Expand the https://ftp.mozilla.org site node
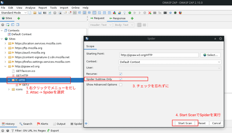Viewport: 232px width, 133px height. (x=5, y=48)
